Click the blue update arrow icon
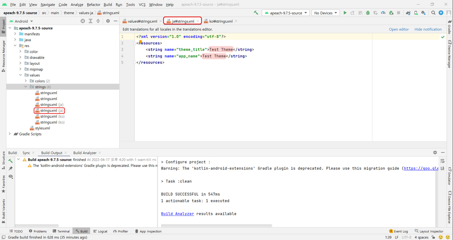 tap(441, 13)
